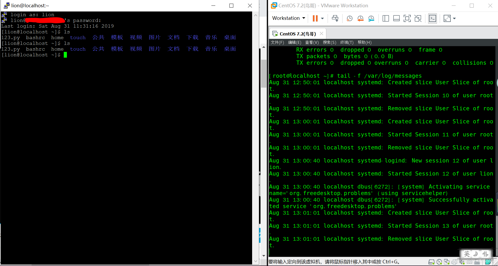Click the orange Pause VM button
The width and height of the screenshot is (498, 266).
315,18
